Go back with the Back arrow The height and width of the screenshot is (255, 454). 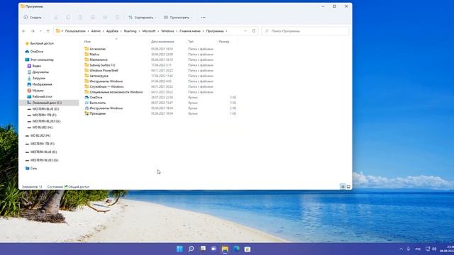pos(24,31)
